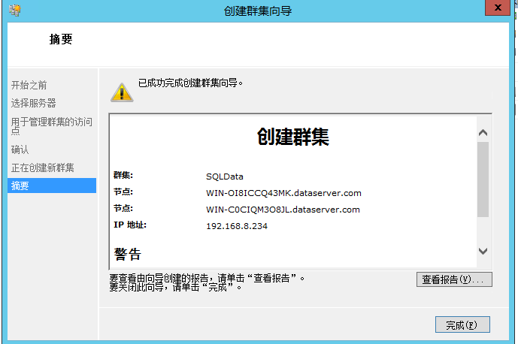Click the 要关闭此向导 instruction line
Image resolution: width=518 pixels, height=344 pixels.
tap(175, 287)
